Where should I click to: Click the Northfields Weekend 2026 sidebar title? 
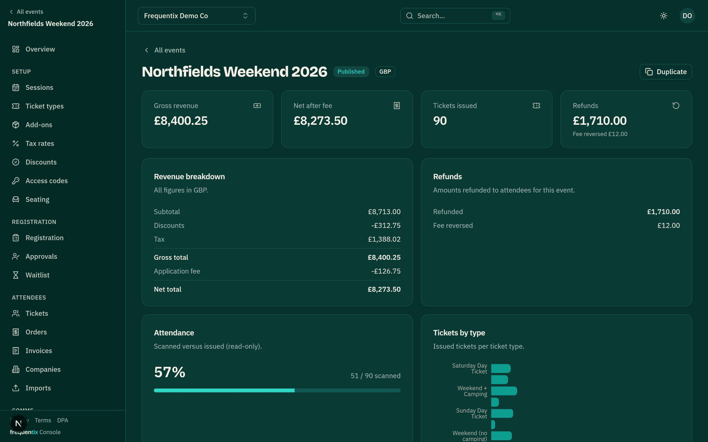pos(51,23)
